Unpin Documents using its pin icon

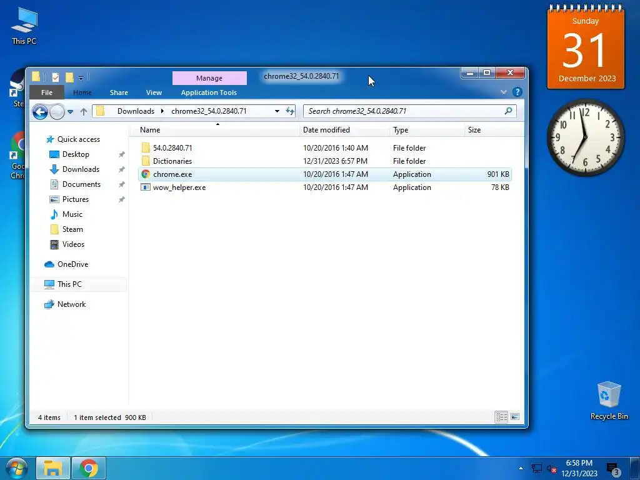122,184
